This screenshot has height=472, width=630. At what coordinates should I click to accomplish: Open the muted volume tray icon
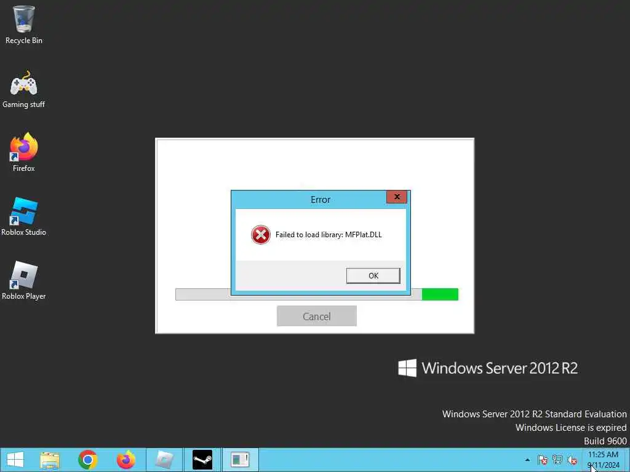[572, 460]
